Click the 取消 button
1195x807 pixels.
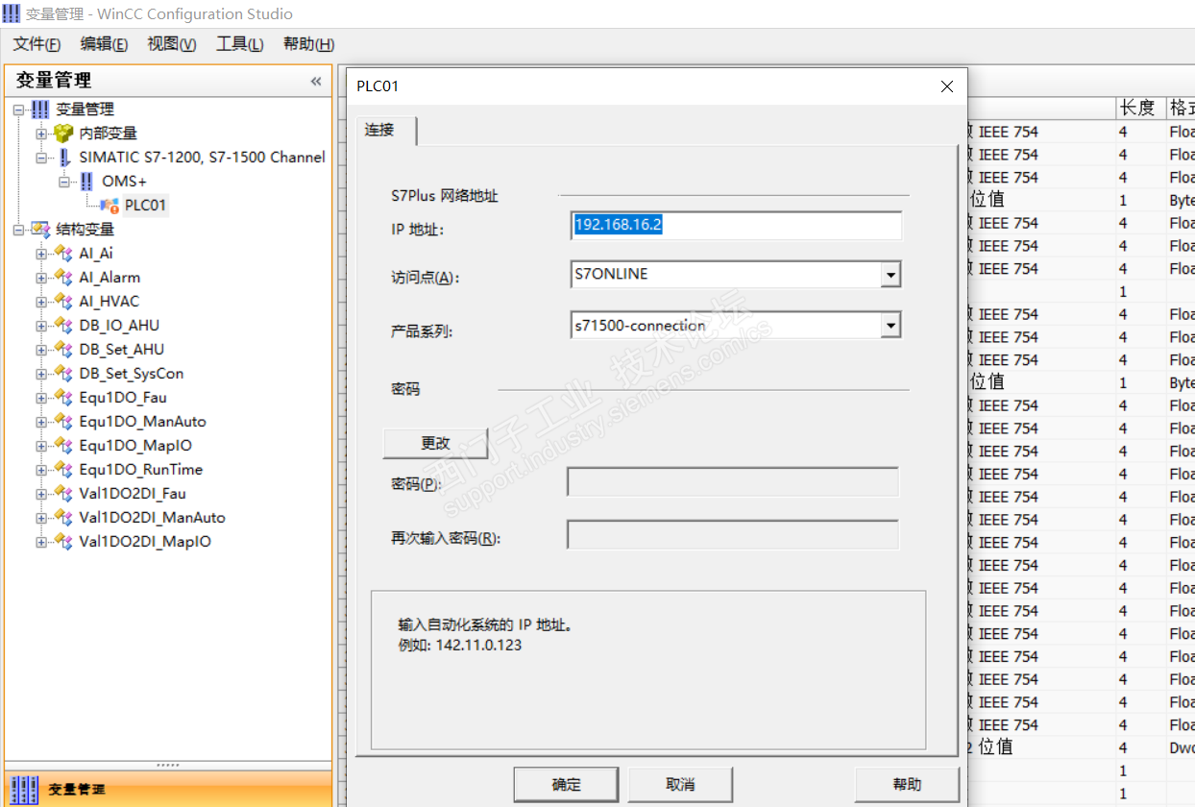tap(680, 785)
